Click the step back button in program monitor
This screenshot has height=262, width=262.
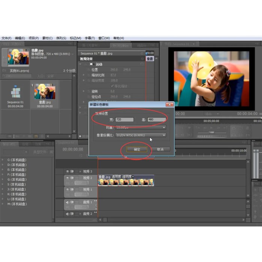tap(205, 128)
